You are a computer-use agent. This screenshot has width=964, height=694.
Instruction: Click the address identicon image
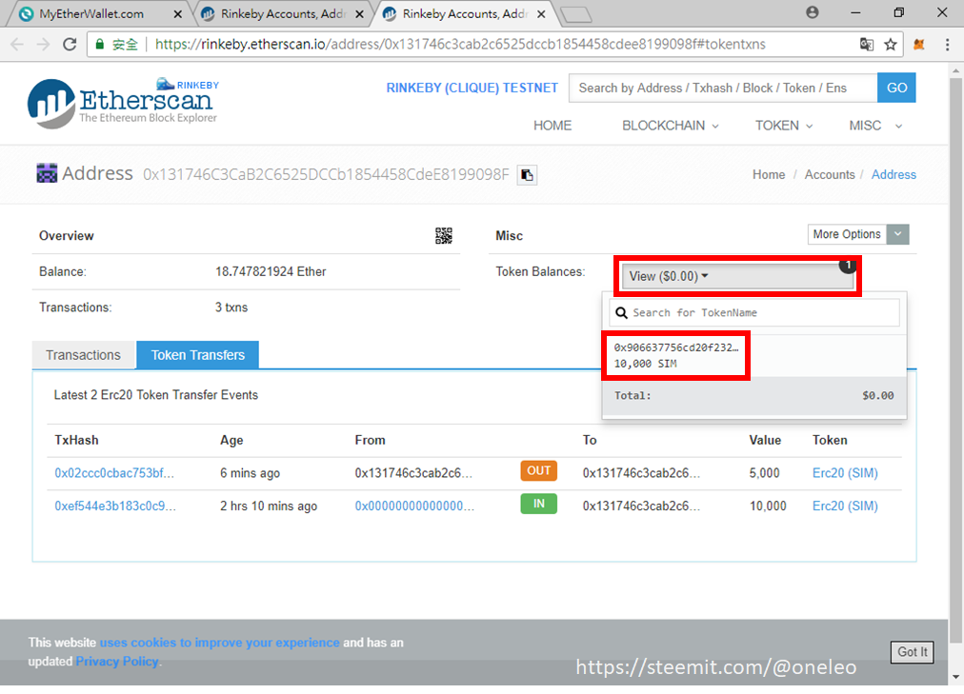[x=47, y=174]
